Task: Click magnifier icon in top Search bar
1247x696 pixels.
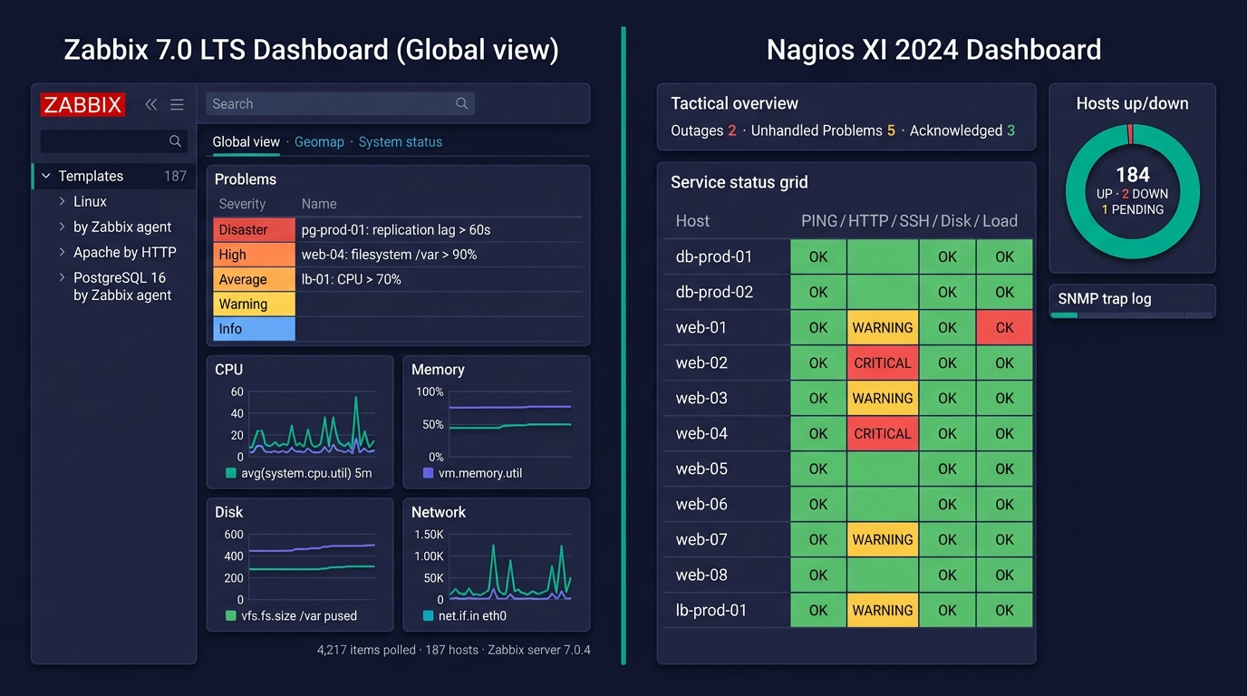Action: point(462,103)
